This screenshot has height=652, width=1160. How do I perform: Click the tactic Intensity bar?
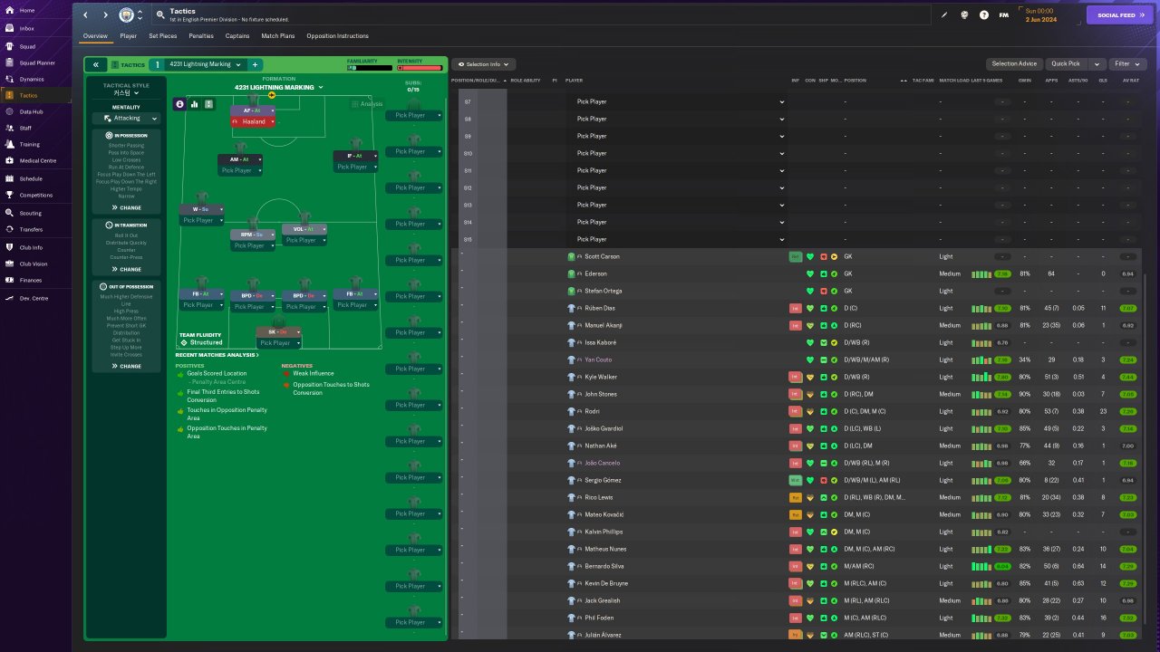(420, 68)
